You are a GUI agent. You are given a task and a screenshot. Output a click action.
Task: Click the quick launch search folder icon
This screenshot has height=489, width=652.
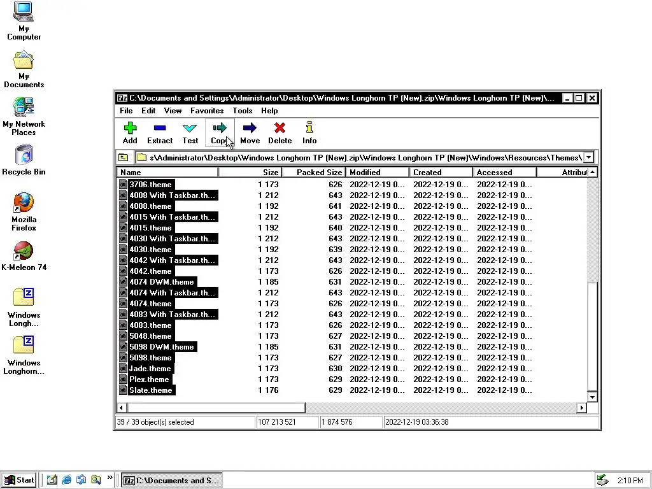tap(96, 480)
